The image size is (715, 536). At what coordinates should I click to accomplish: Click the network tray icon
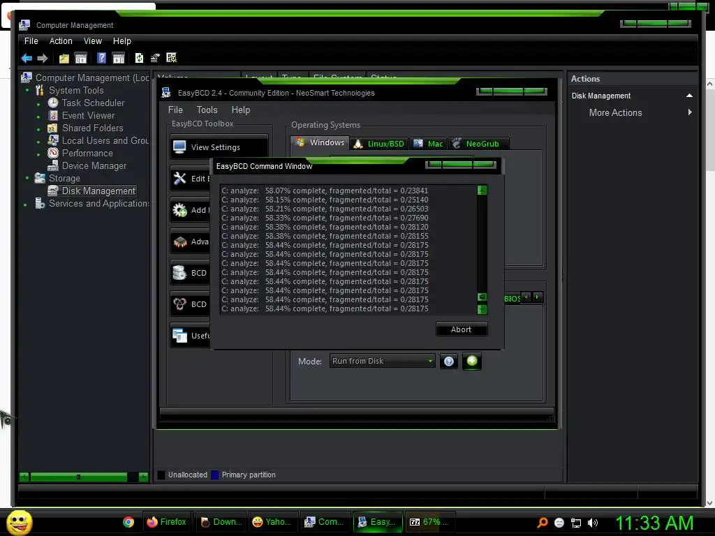[576, 523]
